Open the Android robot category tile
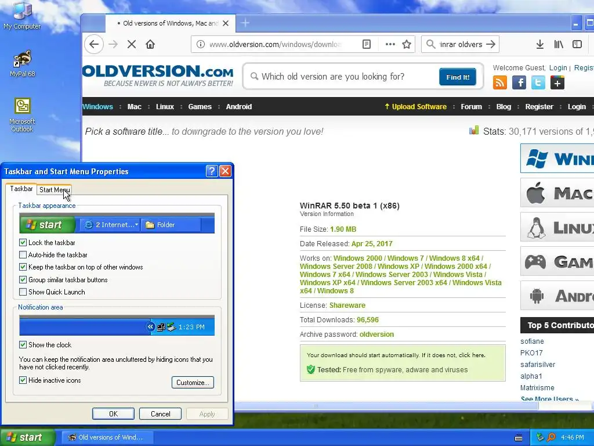Image resolution: width=594 pixels, height=446 pixels. click(557, 296)
